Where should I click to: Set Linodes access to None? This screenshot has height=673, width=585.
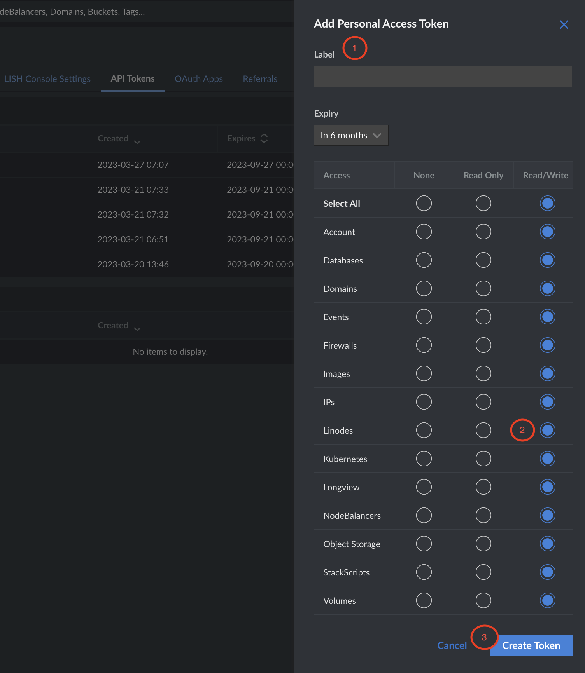click(424, 430)
